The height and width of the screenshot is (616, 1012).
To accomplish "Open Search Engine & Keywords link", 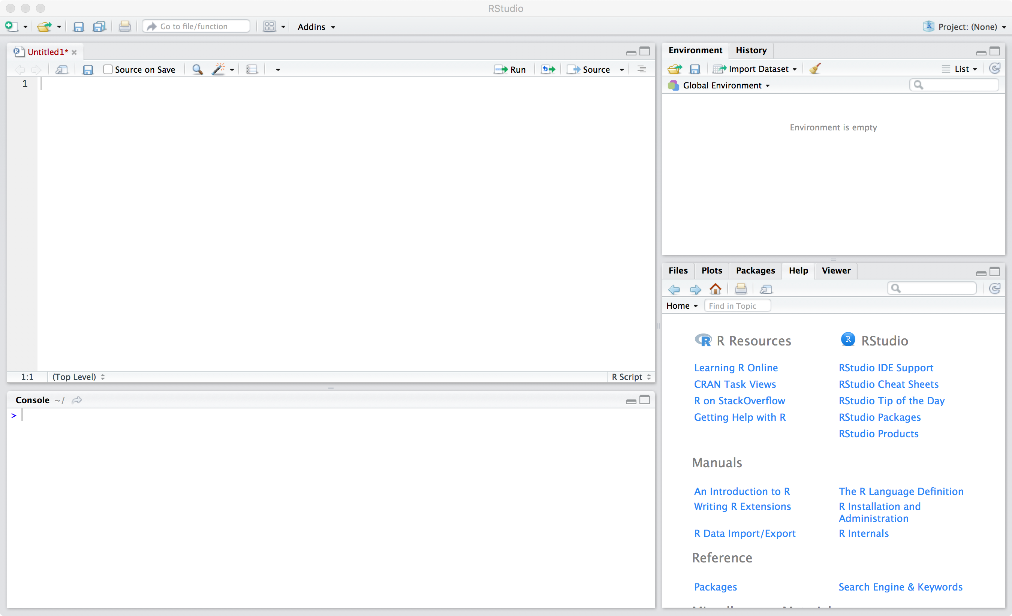I will click(900, 587).
